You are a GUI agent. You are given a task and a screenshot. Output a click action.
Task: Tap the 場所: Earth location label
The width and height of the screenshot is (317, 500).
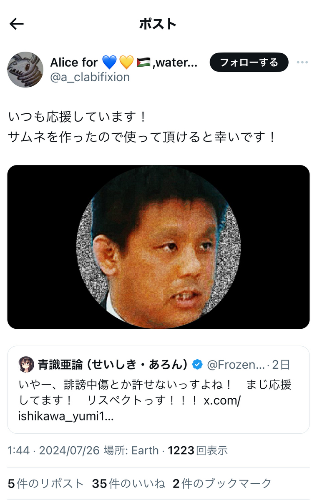pos(131,450)
